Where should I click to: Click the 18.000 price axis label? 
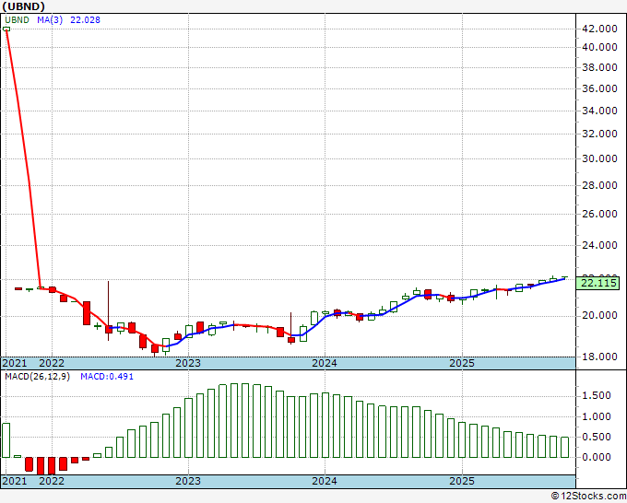tap(599, 357)
